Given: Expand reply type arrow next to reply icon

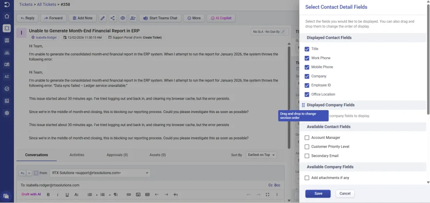Looking at the screenshot, I should pyautogui.click(x=29, y=173).
